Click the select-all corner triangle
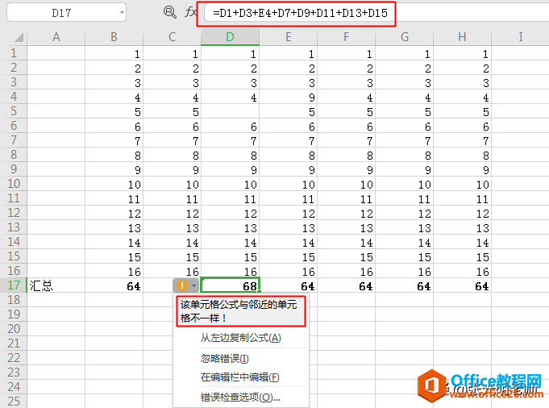 coord(19,37)
